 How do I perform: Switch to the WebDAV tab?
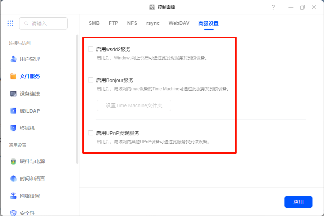click(179, 23)
